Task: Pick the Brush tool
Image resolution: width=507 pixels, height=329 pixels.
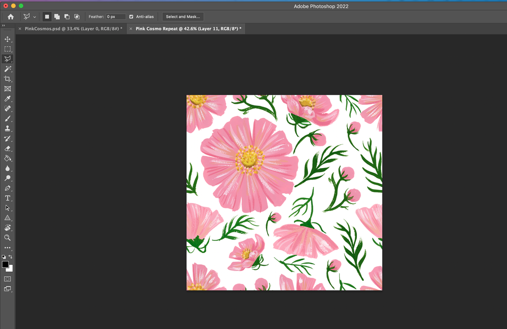Action: click(8, 118)
